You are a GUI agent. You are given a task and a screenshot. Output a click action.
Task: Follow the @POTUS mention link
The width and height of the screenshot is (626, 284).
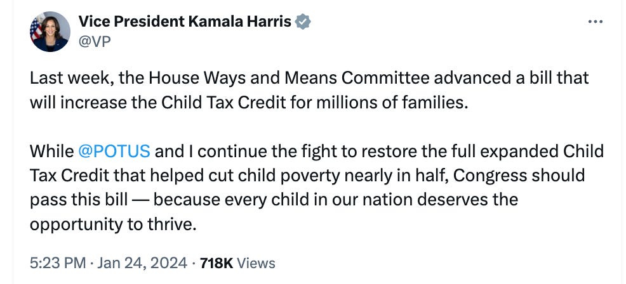point(114,152)
